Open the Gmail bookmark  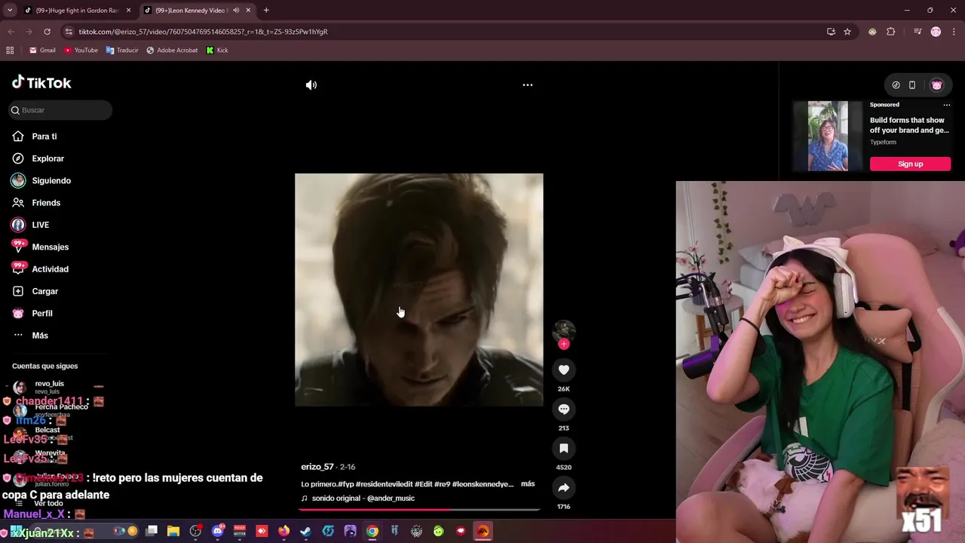pyautogui.click(x=42, y=51)
